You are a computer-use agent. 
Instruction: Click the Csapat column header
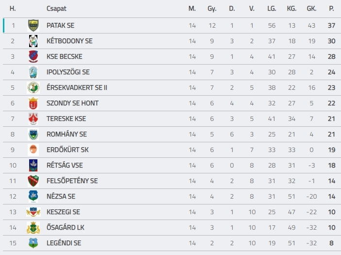[56, 8]
